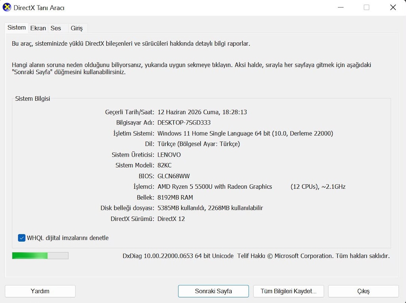Click computer name DESKTOP-7SGD333
Screen dimensions: 406x303
pyautogui.click(x=184, y=123)
